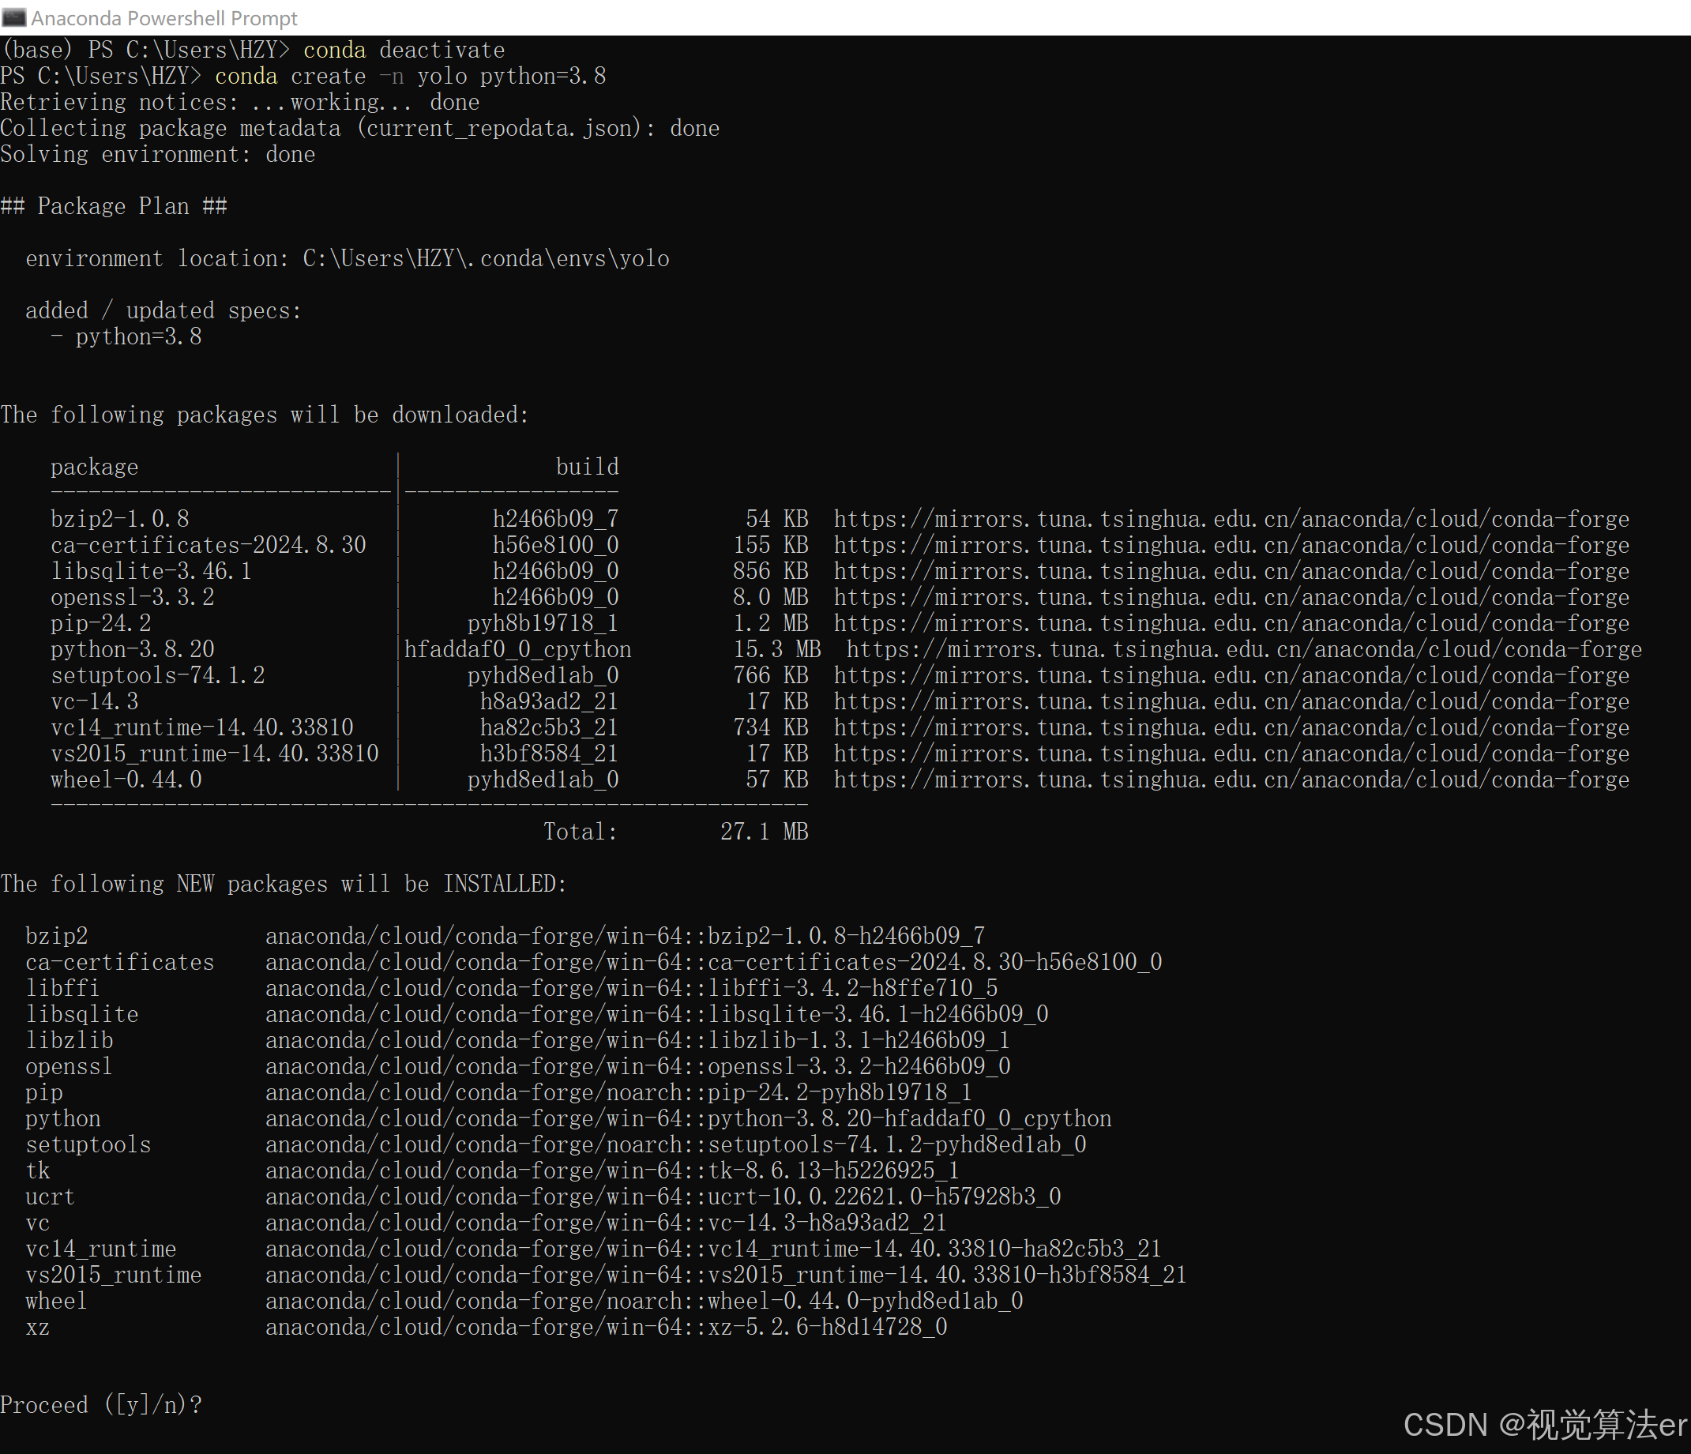Click the libffi-3.4.2-h8ffe710_5 package spec
Image resolution: width=1691 pixels, height=1454 pixels.
point(852,988)
